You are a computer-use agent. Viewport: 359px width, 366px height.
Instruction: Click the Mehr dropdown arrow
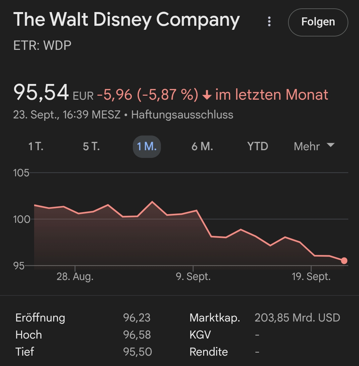(x=331, y=145)
